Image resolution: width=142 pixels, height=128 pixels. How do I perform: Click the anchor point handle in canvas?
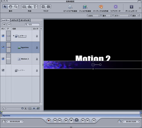point(93,65)
